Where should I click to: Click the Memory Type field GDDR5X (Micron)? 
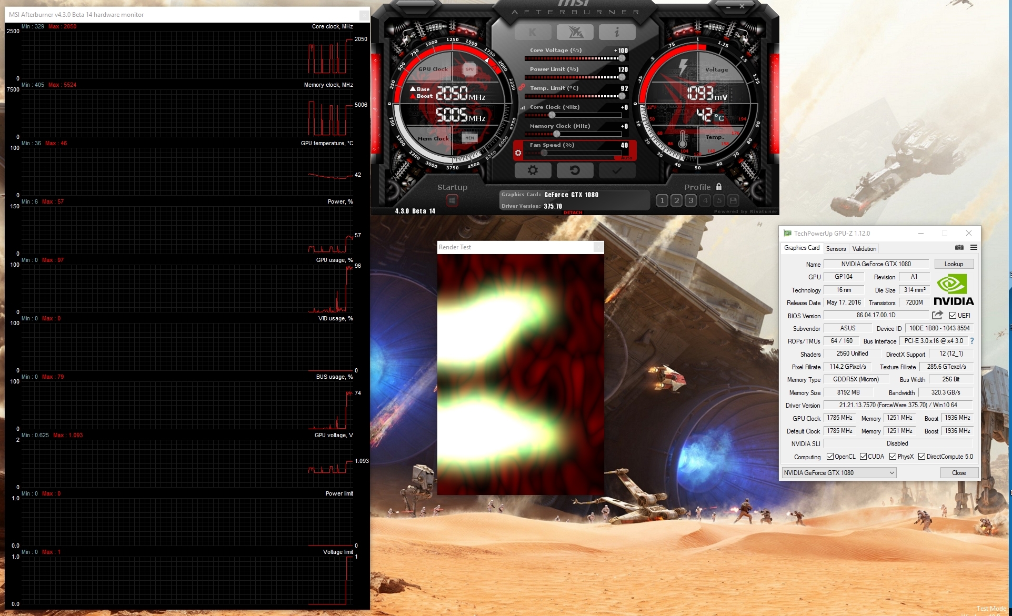pos(856,379)
